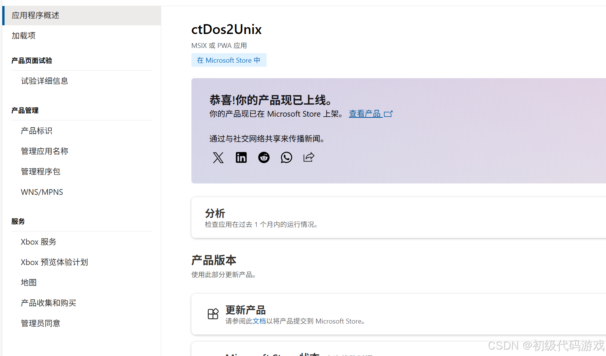Viewport: 606px width, 356px height.
Task: Click the 产品版本 heading
Action: 214,260
